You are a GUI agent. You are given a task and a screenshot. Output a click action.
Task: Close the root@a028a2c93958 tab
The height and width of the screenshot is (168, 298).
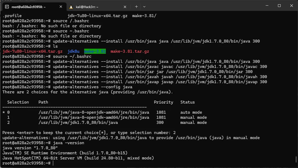(61, 7)
